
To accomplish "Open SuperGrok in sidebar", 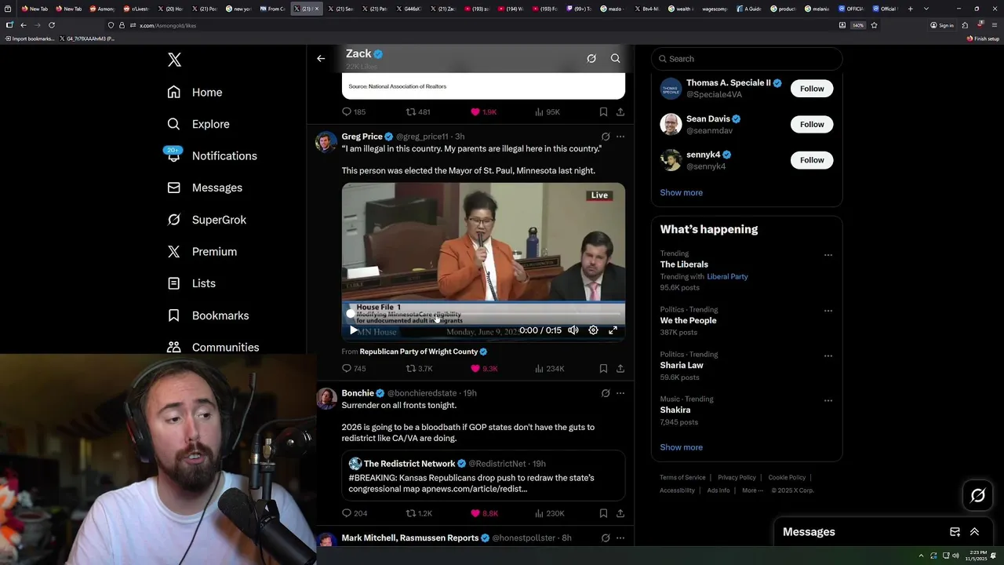I will pos(207,220).
